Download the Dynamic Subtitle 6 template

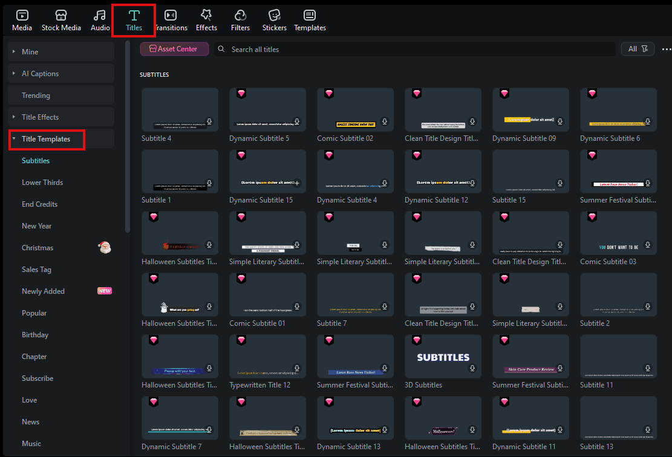coord(648,122)
